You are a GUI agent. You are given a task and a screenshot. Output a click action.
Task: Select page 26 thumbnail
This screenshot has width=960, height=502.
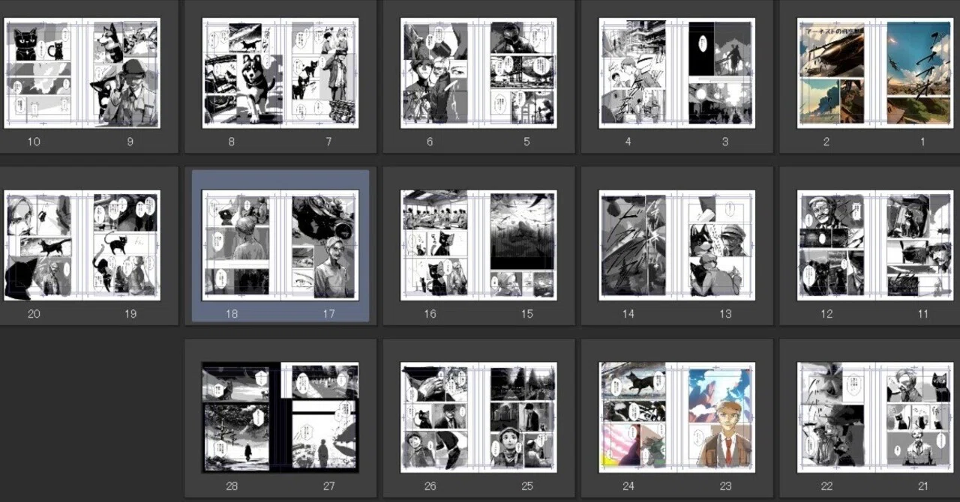pyautogui.click(x=439, y=417)
